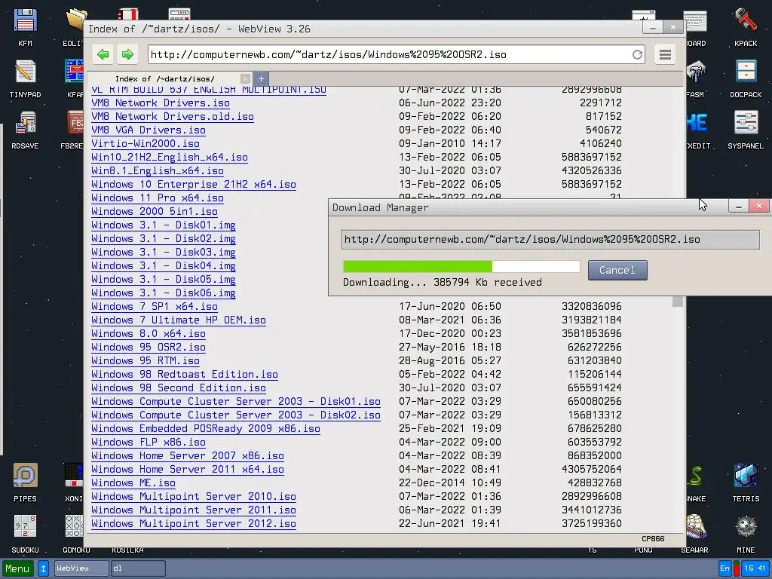Viewport: 772px width, 579px height.
Task: Open Windows 3.1 - Disk06.img link
Action: point(164,293)
